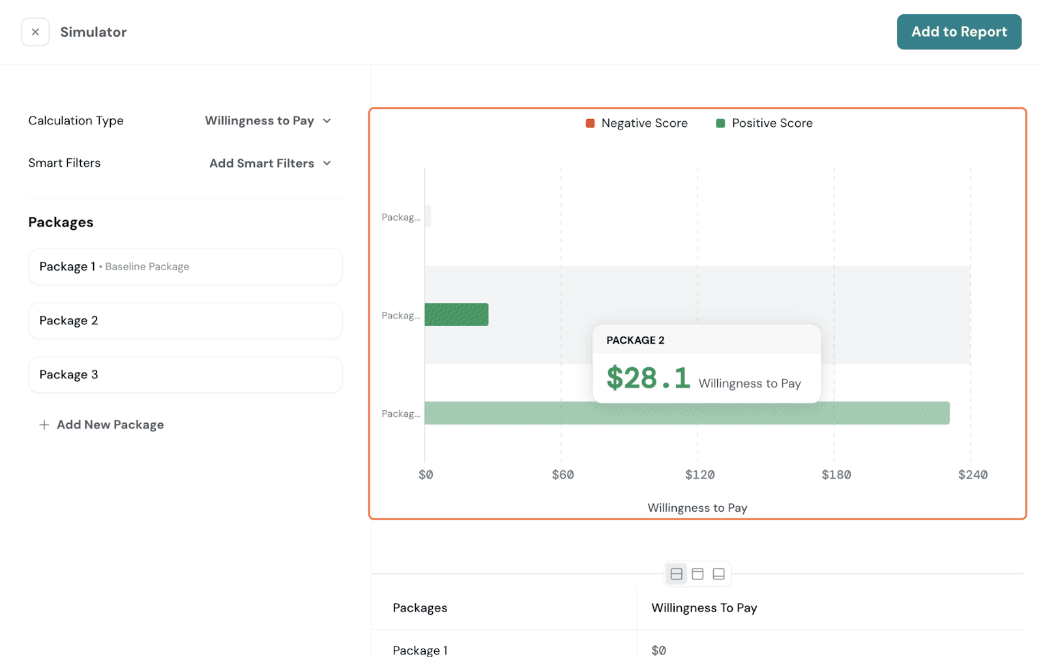Select the layout icon with bottom bar
The width and height of the screenshot is (1043, 657).
pyautogui.click(x=718, y=574)
